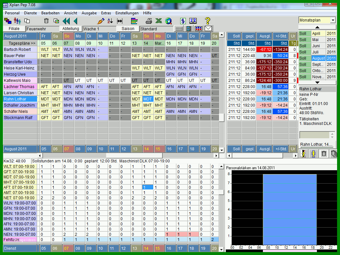Click the -350:24 value for Branstetter Udo

tap(280, 62)
